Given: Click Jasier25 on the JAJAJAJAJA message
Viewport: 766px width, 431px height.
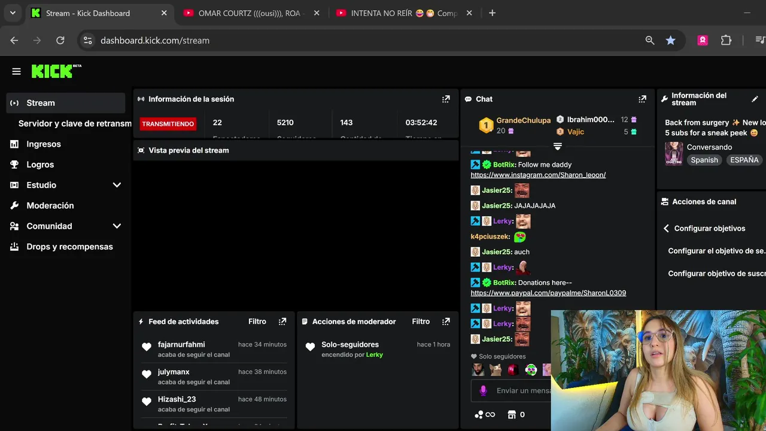Looking at the screenshot, I should [x=497, y=206].
